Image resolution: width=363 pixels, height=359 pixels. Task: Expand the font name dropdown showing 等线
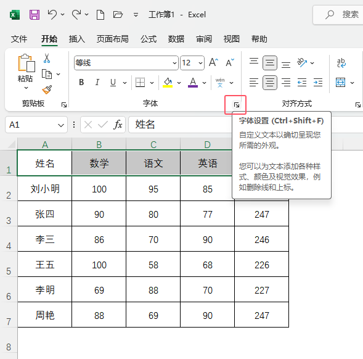pos(174,63)
